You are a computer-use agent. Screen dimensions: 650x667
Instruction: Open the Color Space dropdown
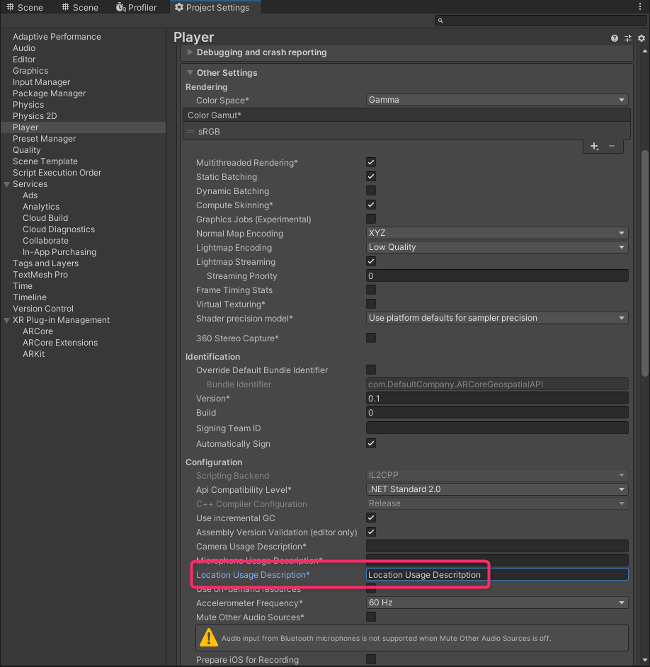pyautogui.click(x=497, y=101)
